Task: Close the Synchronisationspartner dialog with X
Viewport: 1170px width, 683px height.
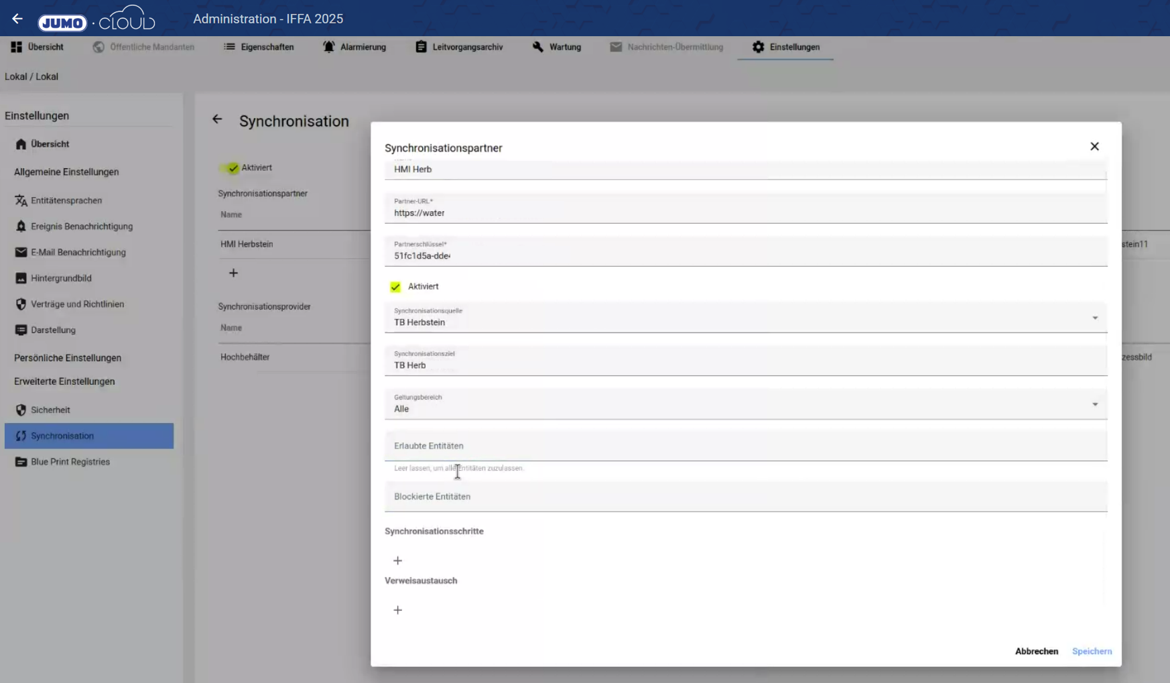Action: [x=1094, y=146]
